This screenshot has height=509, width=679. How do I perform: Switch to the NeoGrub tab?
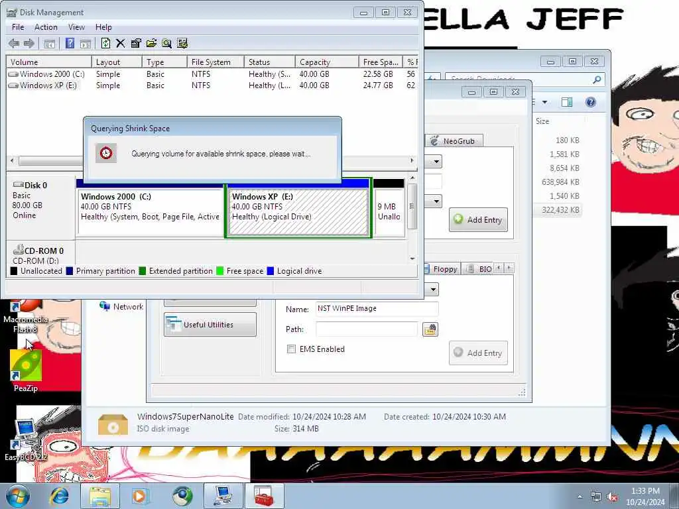pos(454,141)
